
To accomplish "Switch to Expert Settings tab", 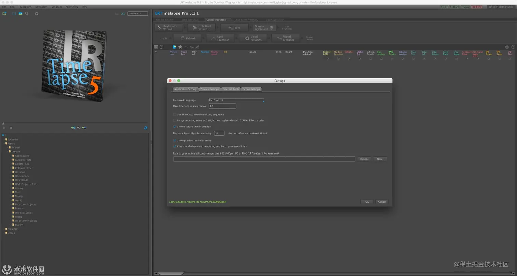I will (x=251, y=89).
